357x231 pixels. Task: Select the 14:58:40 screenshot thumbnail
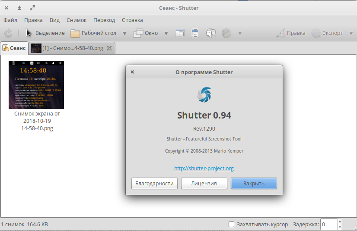pos(36,85)
